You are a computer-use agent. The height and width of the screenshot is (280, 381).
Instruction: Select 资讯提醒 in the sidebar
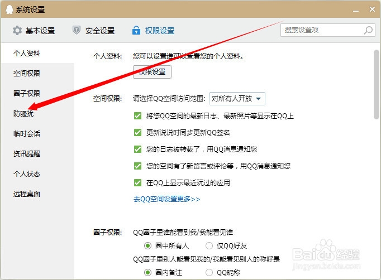click(37, 153)
